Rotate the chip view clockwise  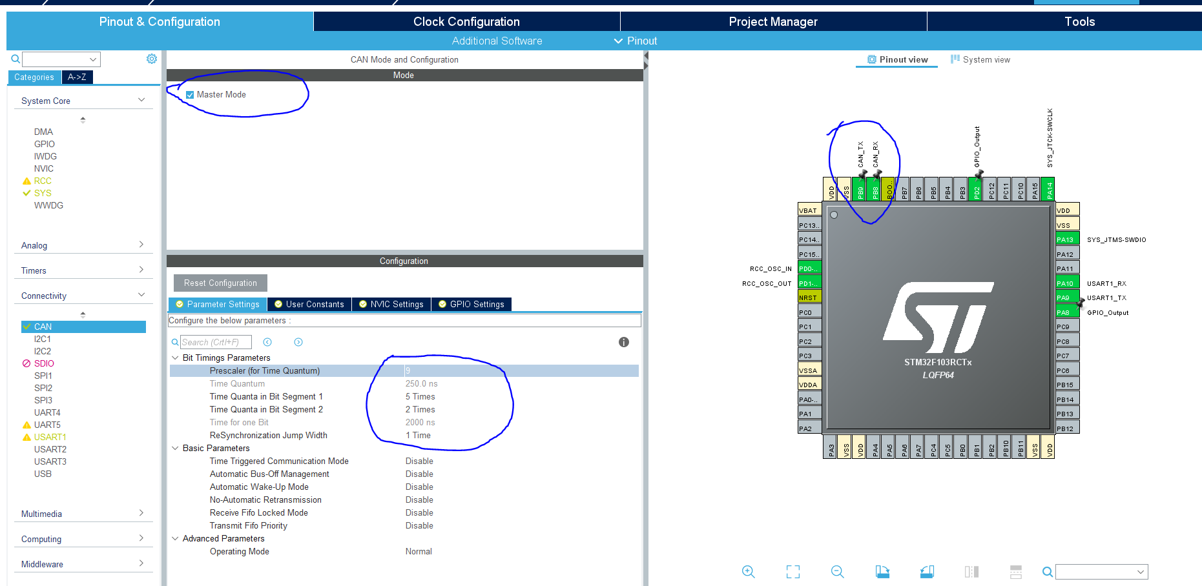pos(882,571)
